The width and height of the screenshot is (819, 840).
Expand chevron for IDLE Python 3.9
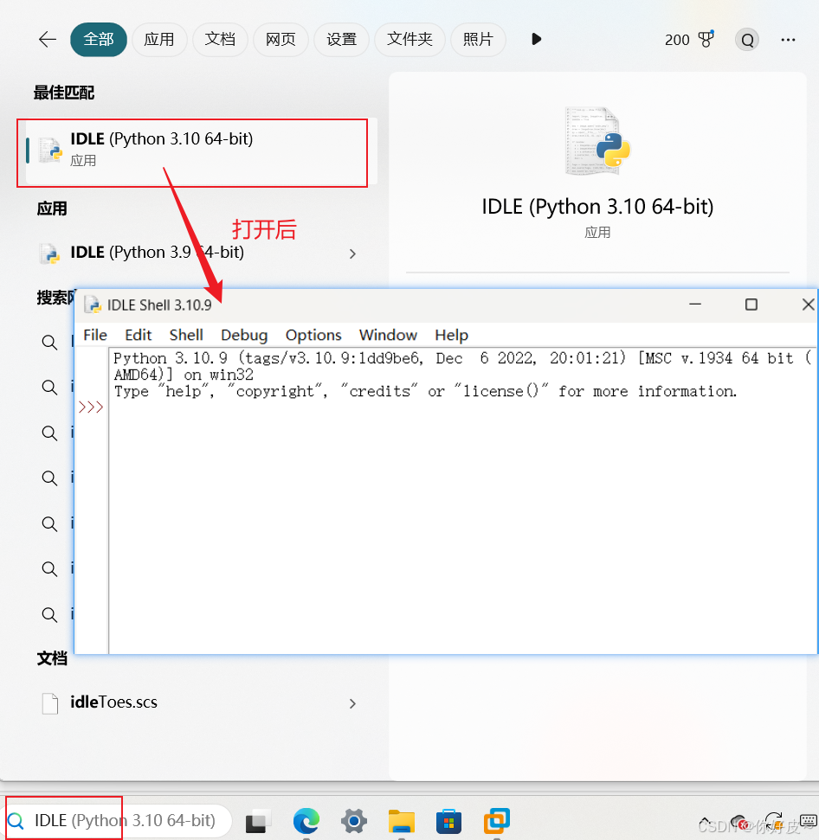(x=352, y=253)
